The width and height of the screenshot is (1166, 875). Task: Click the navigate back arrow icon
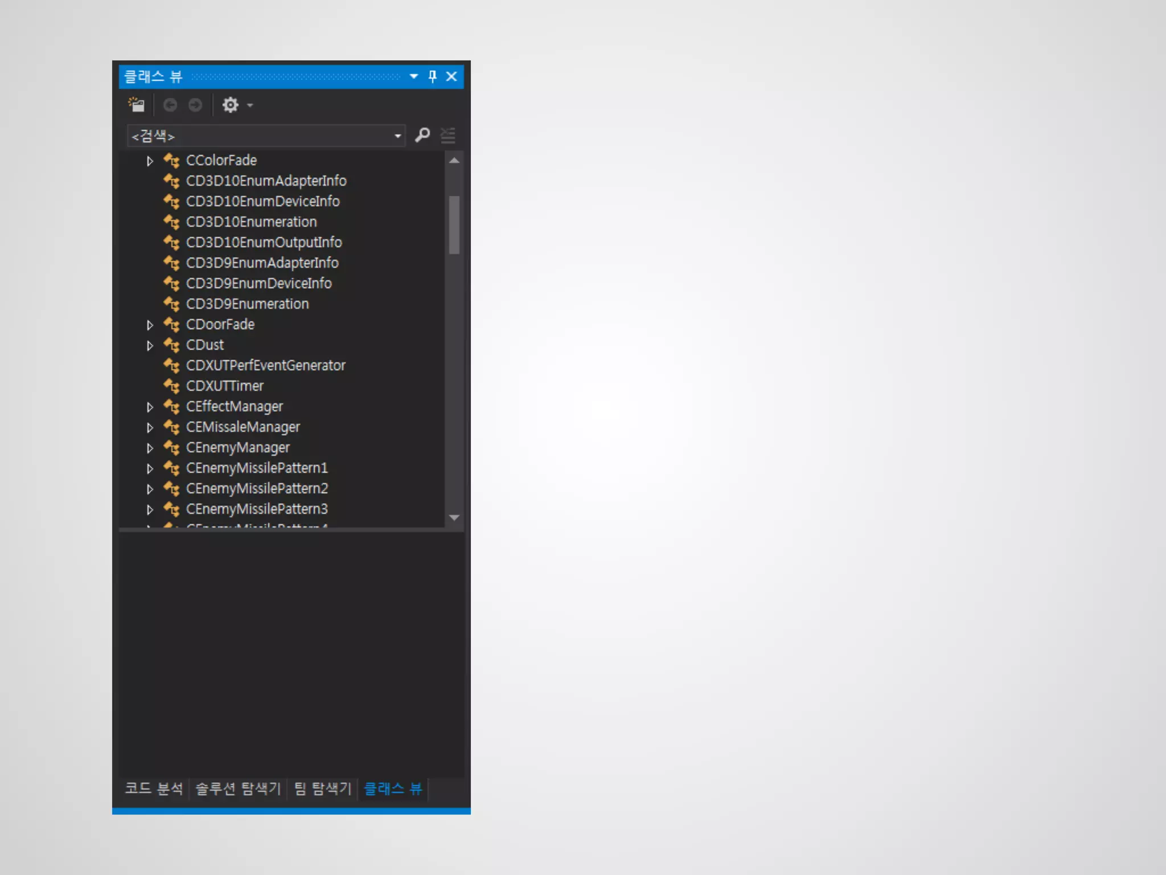point(170,105)
